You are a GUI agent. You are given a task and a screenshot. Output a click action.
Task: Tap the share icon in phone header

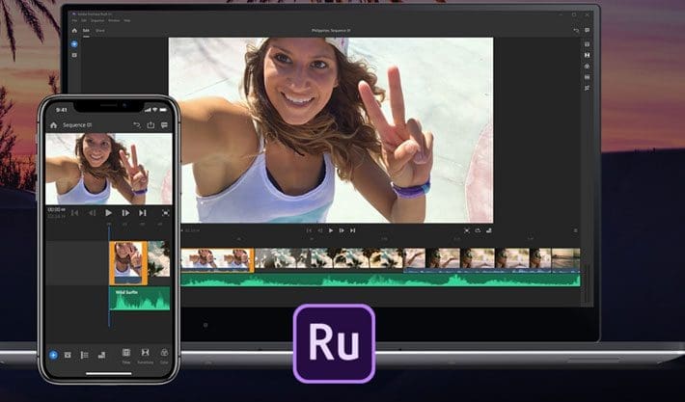(x=151, y=125)
